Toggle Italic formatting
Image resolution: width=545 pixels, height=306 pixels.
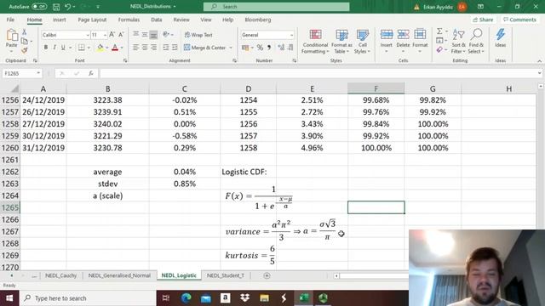pos(54,48)
